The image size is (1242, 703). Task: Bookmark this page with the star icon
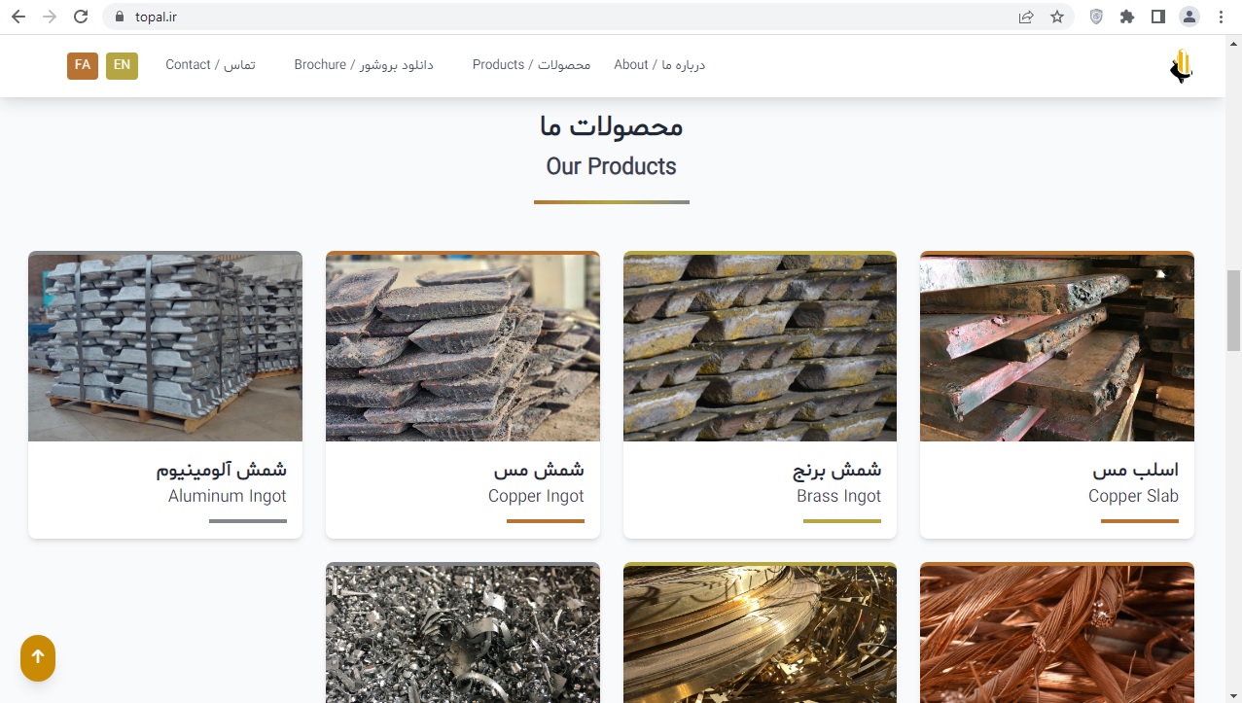click(x=1057, y=17)
